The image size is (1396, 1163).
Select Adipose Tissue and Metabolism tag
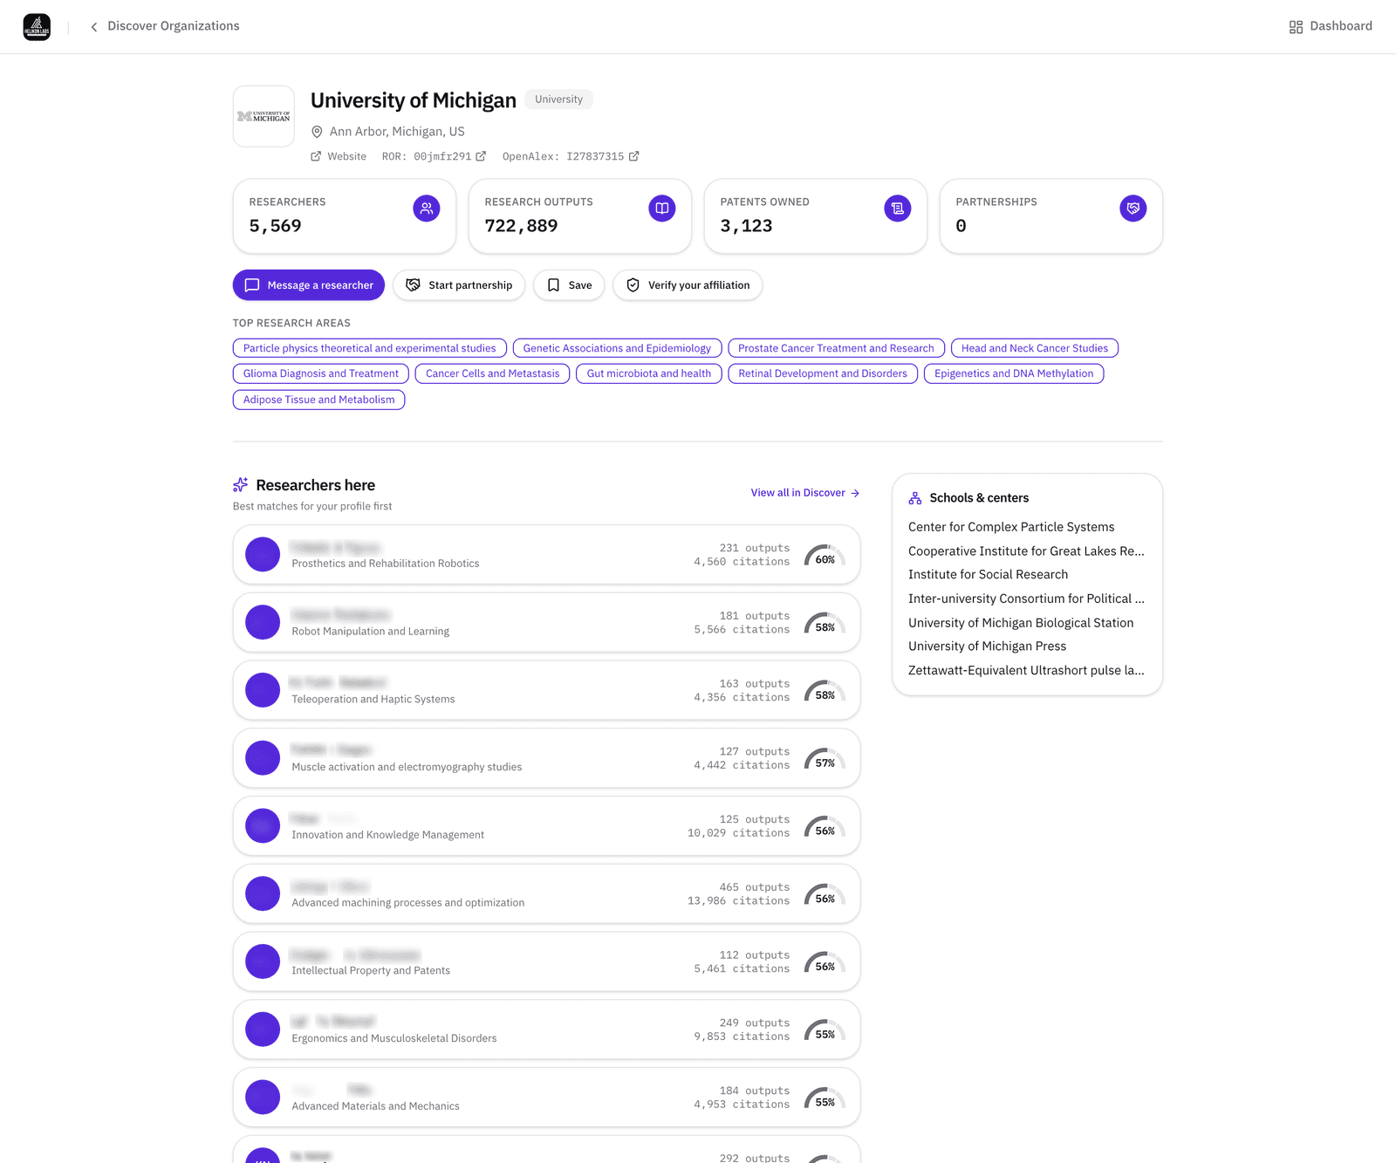click(319, 400)
